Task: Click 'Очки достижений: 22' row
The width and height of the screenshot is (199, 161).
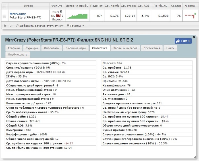Action: pos(147,90)
